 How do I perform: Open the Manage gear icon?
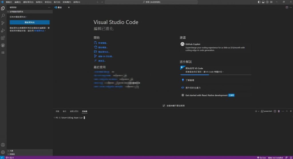tap(3, 152)
